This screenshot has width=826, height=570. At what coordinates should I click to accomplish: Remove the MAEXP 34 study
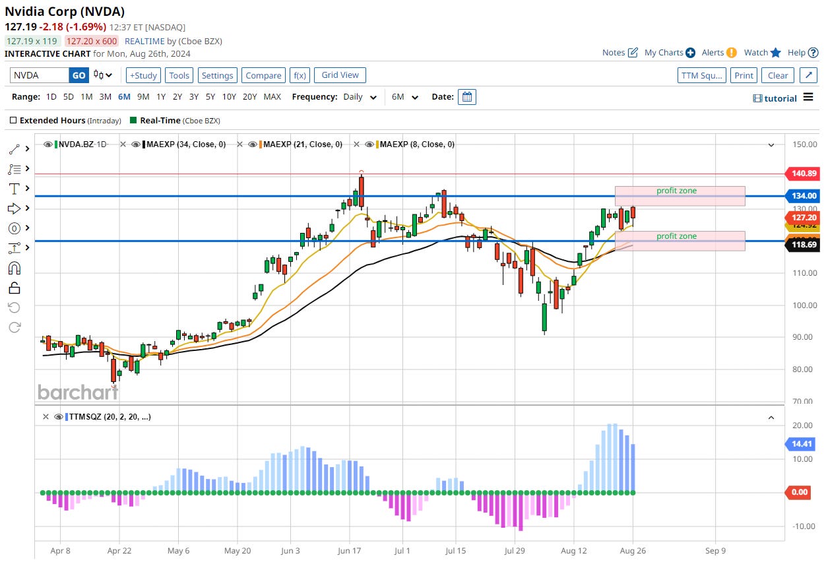click(123, 144)
